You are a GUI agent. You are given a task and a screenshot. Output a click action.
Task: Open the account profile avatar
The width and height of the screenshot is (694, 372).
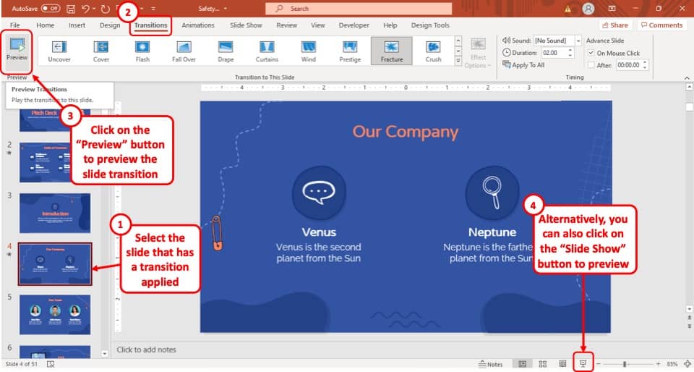coord(588,9)
